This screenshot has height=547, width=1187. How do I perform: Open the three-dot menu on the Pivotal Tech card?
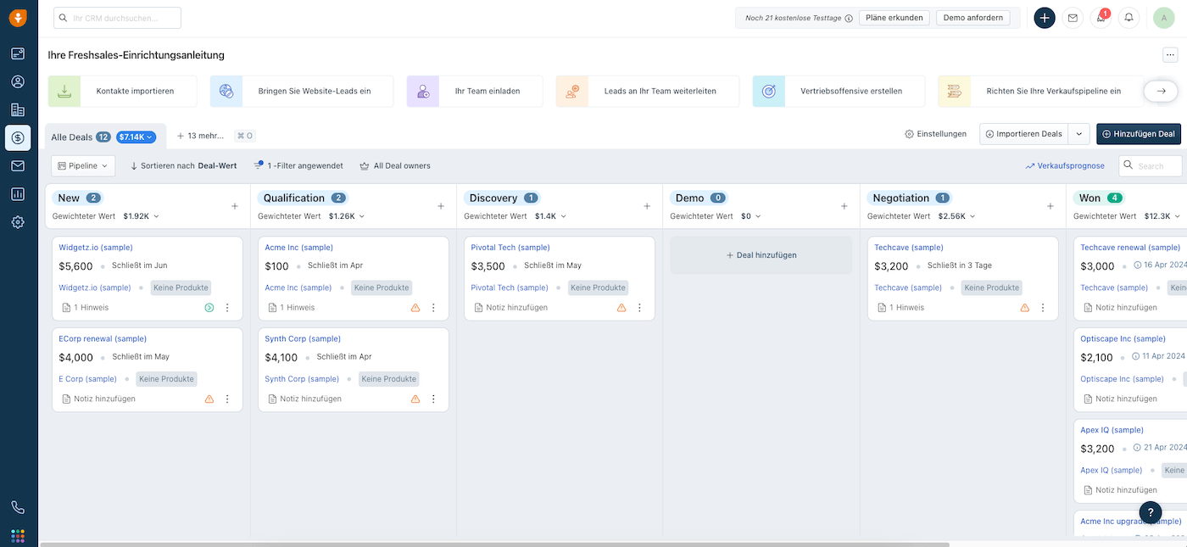639,308
